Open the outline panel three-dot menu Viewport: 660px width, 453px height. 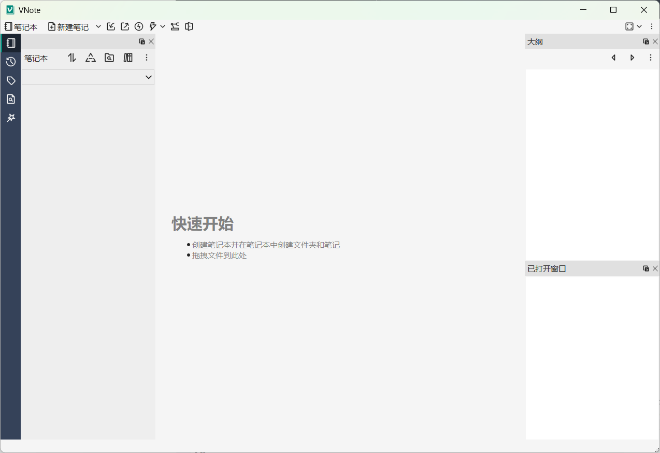tap(651, 58)
